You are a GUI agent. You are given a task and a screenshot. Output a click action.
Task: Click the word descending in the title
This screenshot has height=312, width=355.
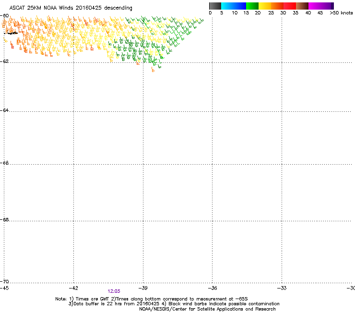coord(118,8)
